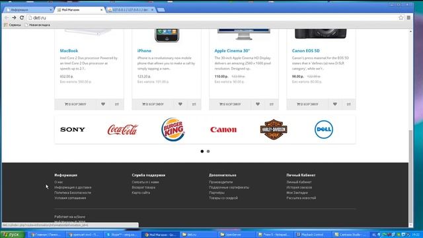Open the Windows Пуск start button

coord(13,235)
